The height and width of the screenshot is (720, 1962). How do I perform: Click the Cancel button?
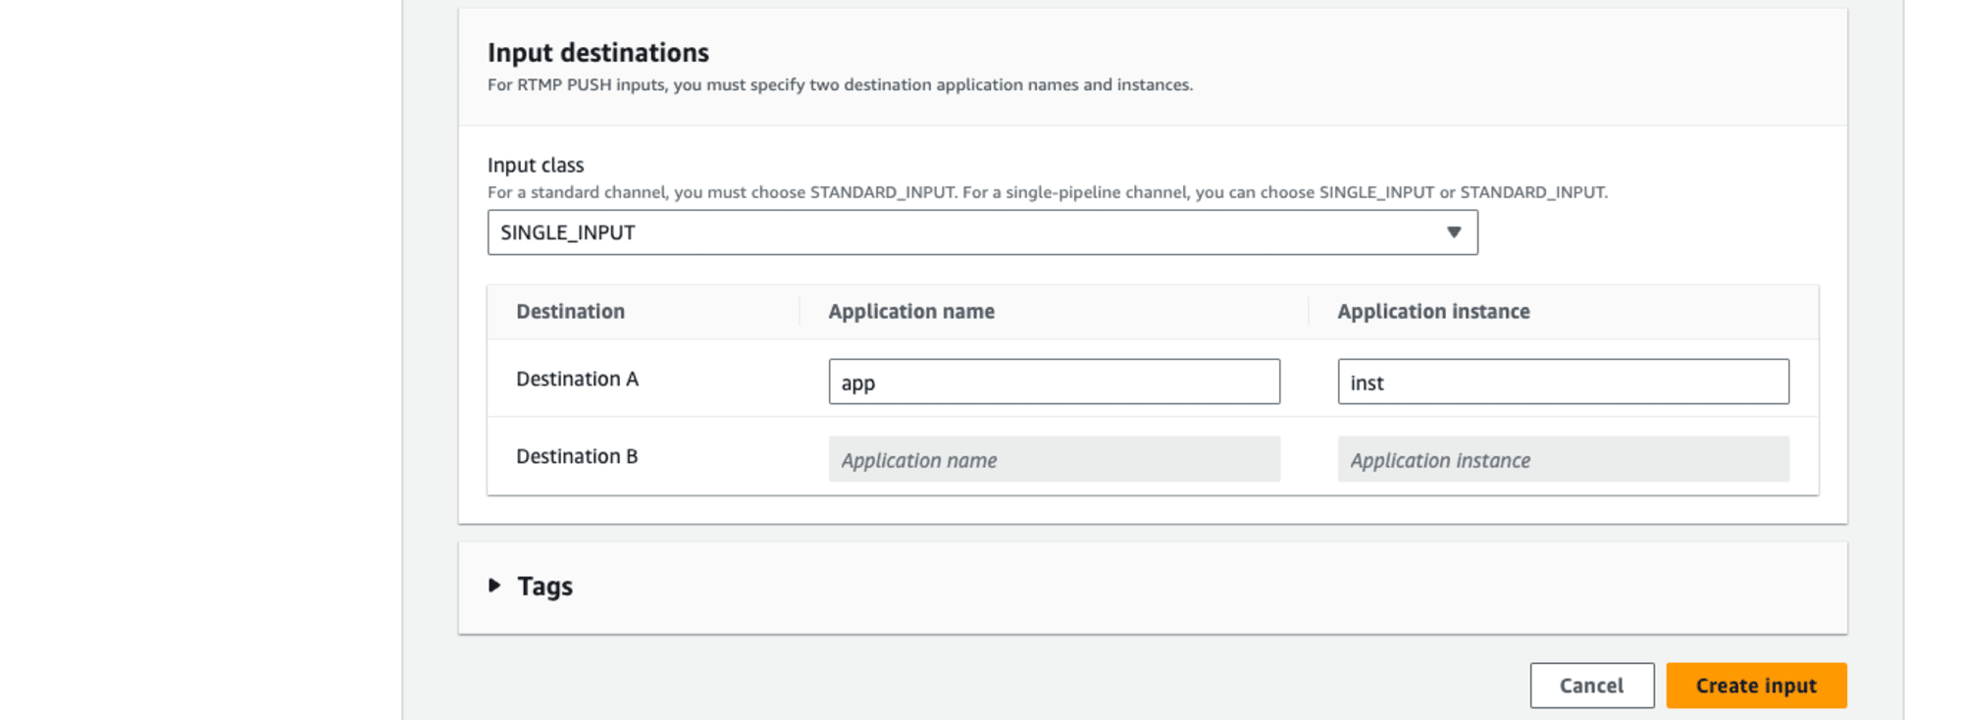tap(1591, 686)
